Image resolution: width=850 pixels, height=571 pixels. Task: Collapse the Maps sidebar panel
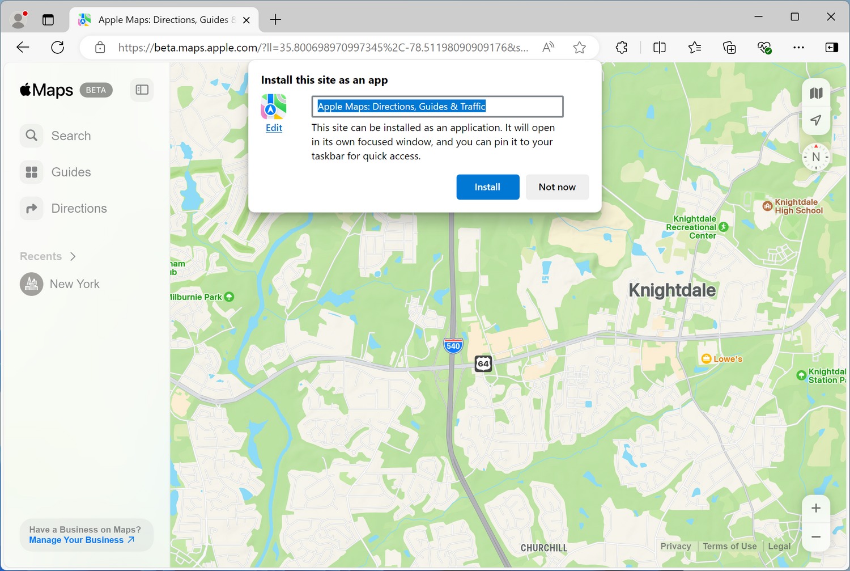coord(142,90)
